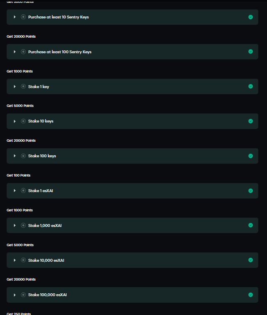Click the Stake 100,000 esXAI task title

[x=47, y=295]
